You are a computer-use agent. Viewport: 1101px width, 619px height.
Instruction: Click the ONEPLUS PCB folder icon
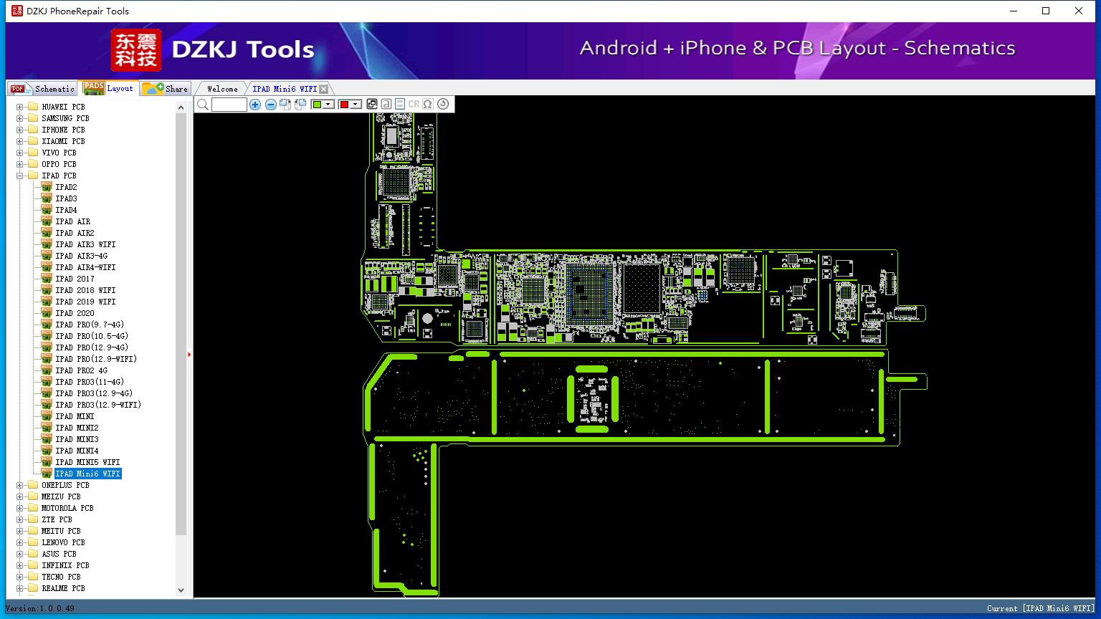pos(32,485)
